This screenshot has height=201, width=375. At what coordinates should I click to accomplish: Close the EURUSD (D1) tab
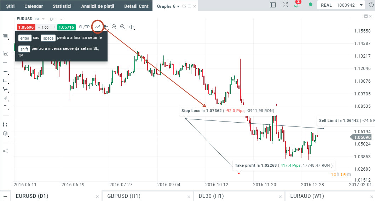97,197
